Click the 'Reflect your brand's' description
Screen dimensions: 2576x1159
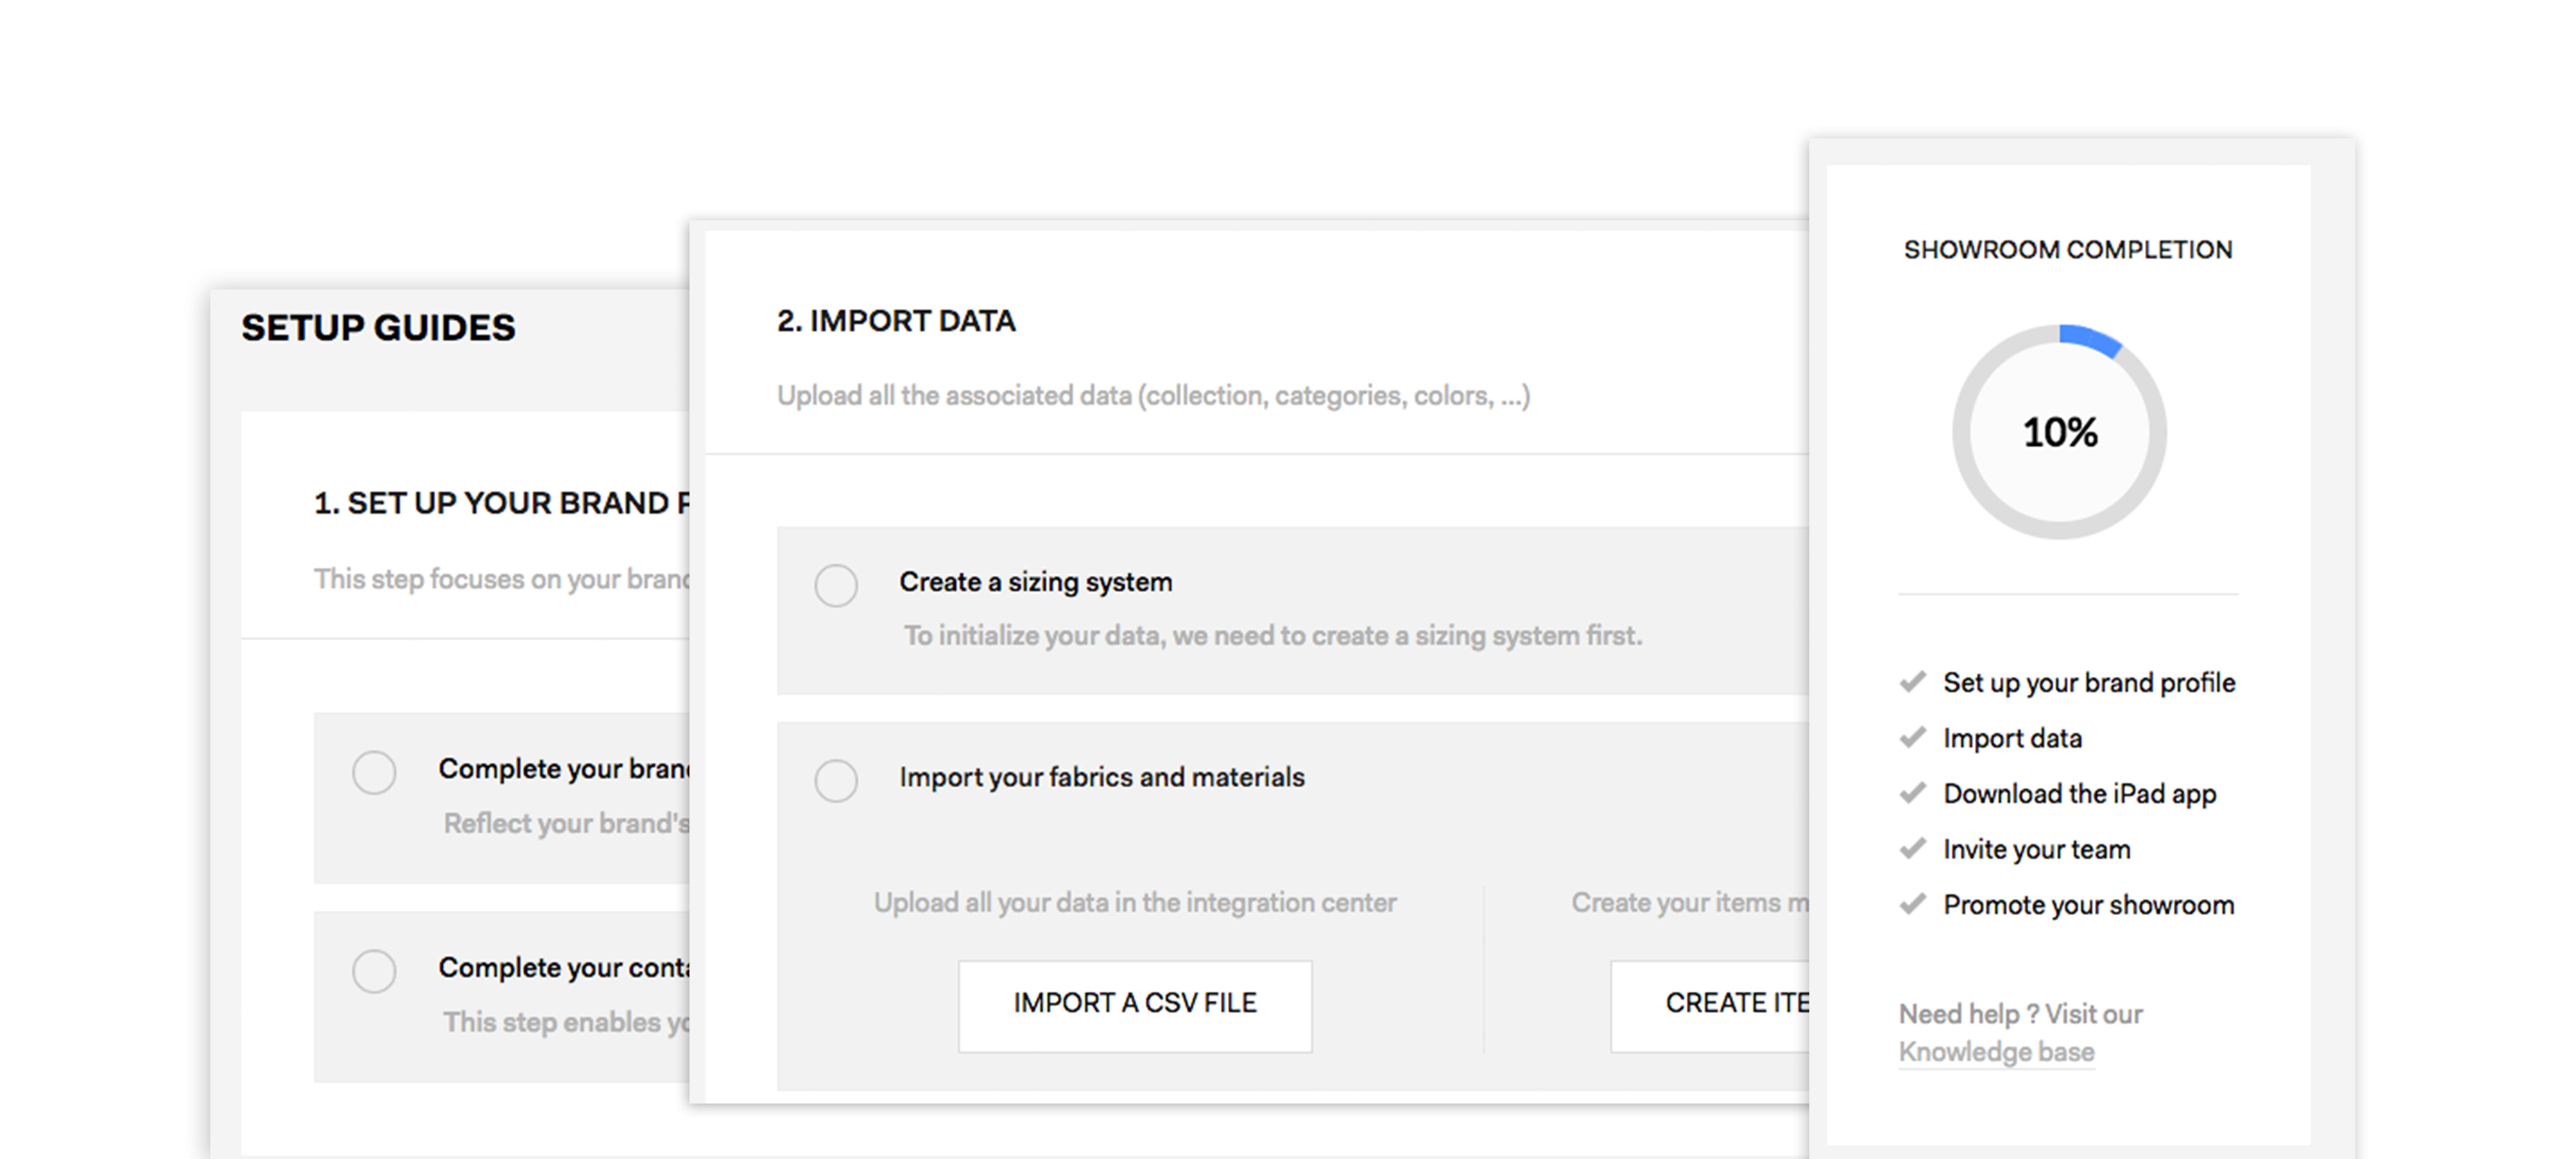tap(566, 824)
